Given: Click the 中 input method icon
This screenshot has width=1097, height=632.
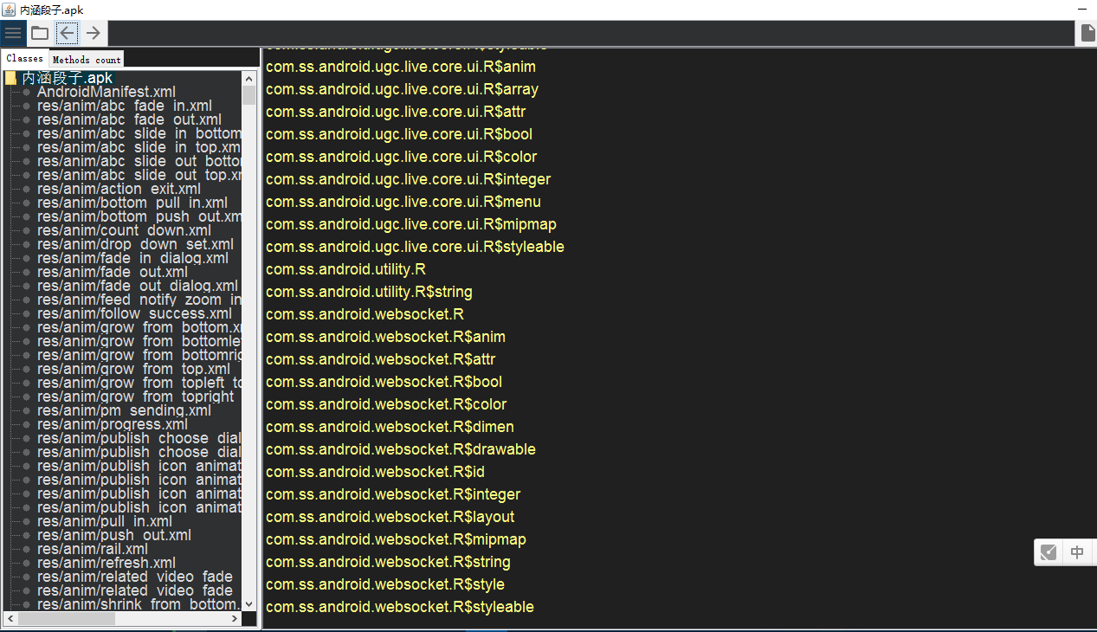Looking at the screenshot, I should coord(1077,552).
